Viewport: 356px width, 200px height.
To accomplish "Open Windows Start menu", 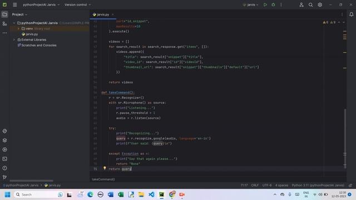I will tap(7, 194).
